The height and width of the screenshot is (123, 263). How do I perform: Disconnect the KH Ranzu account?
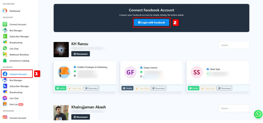click(80, 54)
